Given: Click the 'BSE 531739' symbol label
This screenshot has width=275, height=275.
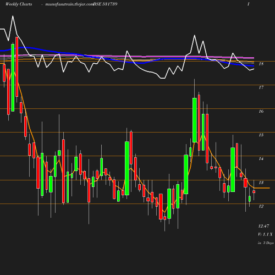Looking at the screenshot, I should tap(105, 4).
